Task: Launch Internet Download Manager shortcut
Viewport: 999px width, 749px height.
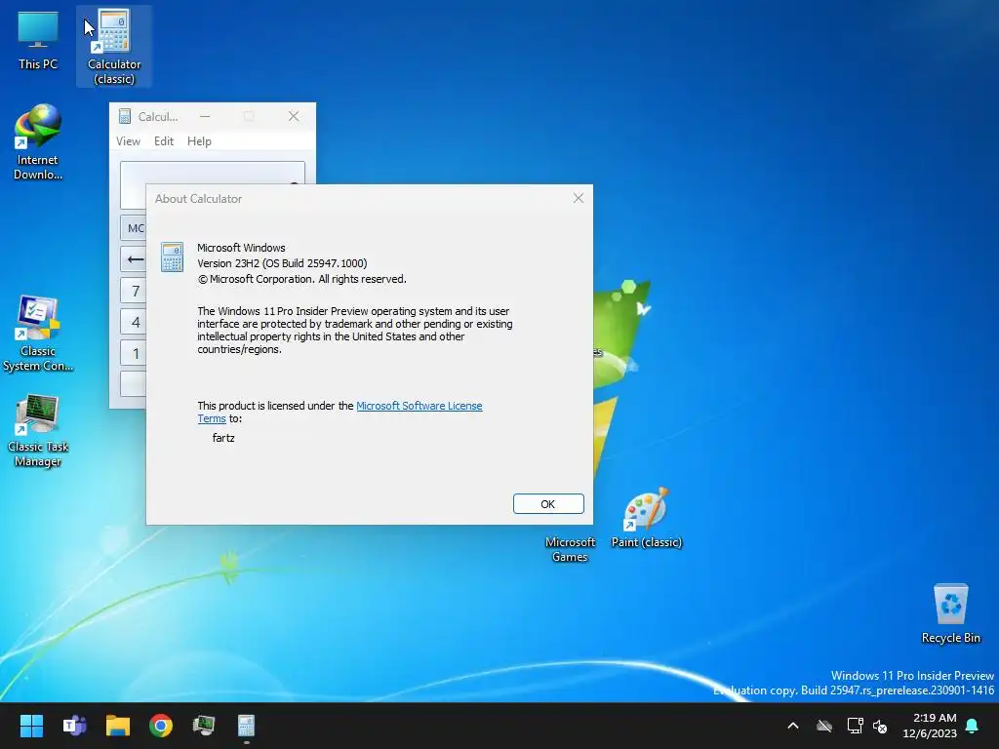Action: point(38,141)
